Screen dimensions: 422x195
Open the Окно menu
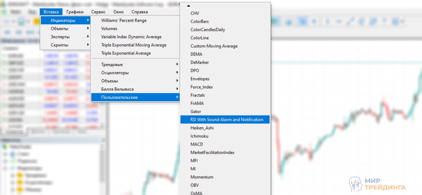[x=118, y=12]
